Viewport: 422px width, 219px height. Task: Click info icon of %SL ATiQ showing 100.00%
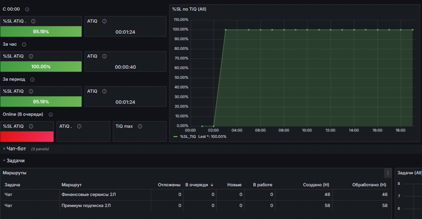pos(31,56)
